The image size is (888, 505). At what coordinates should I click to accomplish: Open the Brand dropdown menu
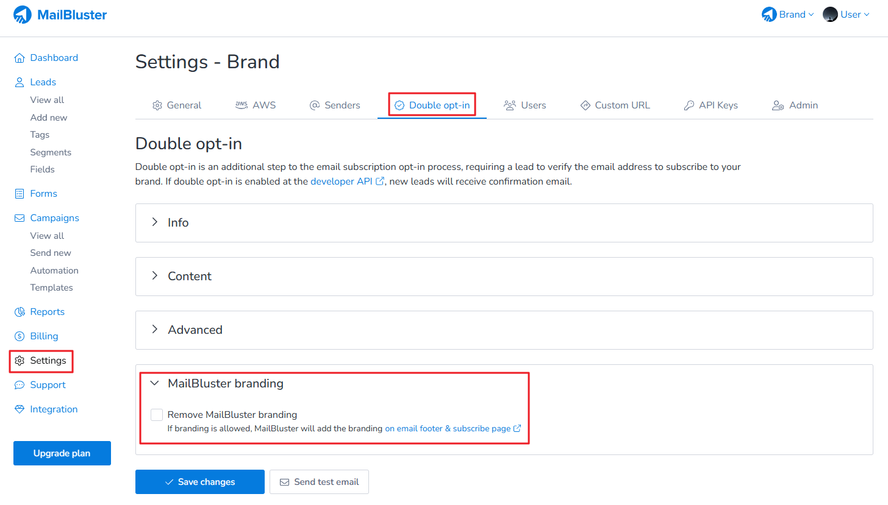788,15
